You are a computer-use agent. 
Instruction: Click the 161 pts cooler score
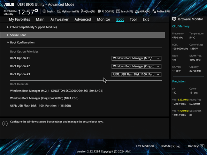click(193, 93)
